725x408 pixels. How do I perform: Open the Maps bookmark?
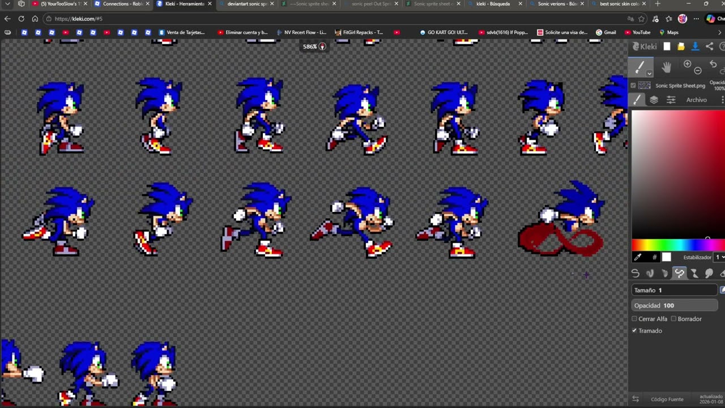669,32
